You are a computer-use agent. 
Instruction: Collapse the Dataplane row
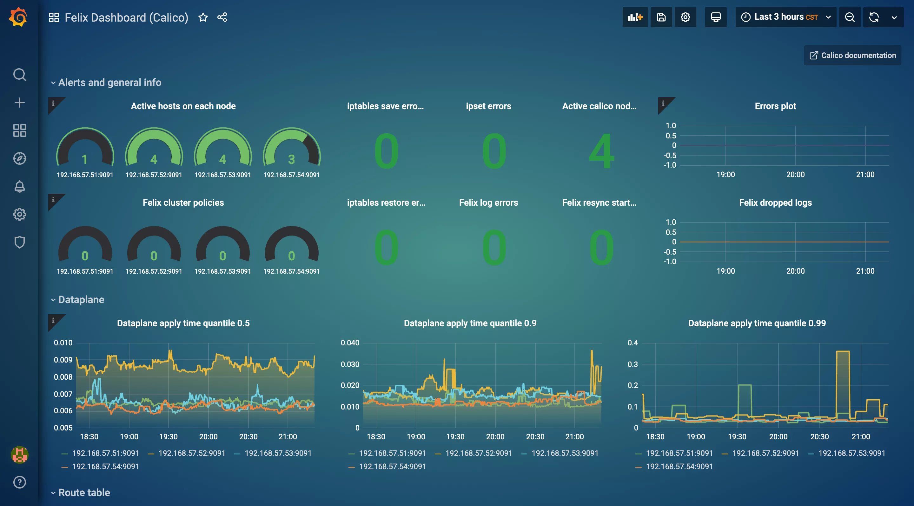click(81, 299)
